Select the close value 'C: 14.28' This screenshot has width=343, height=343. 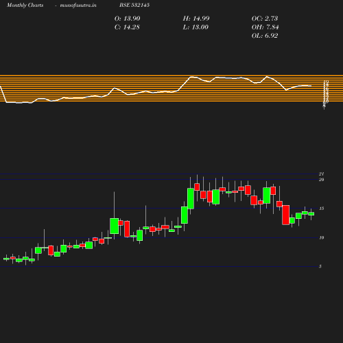pos(127,27)
